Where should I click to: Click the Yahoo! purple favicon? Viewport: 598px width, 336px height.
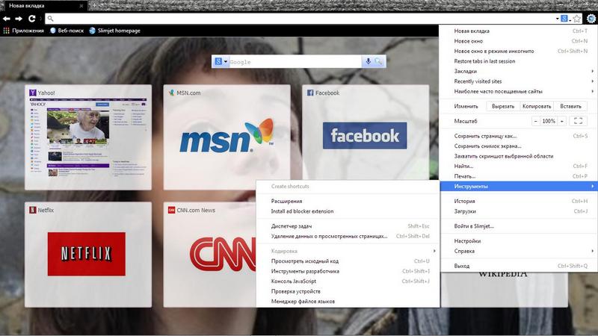click(x=33, y=93)
